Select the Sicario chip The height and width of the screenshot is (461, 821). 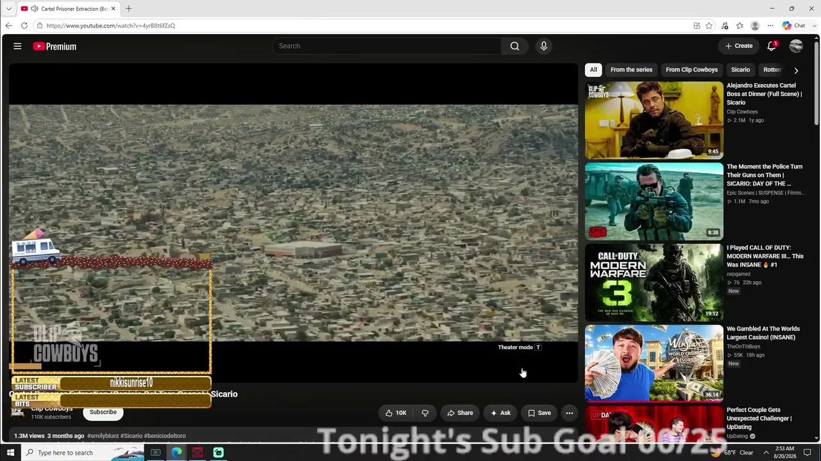coord(740,70)
